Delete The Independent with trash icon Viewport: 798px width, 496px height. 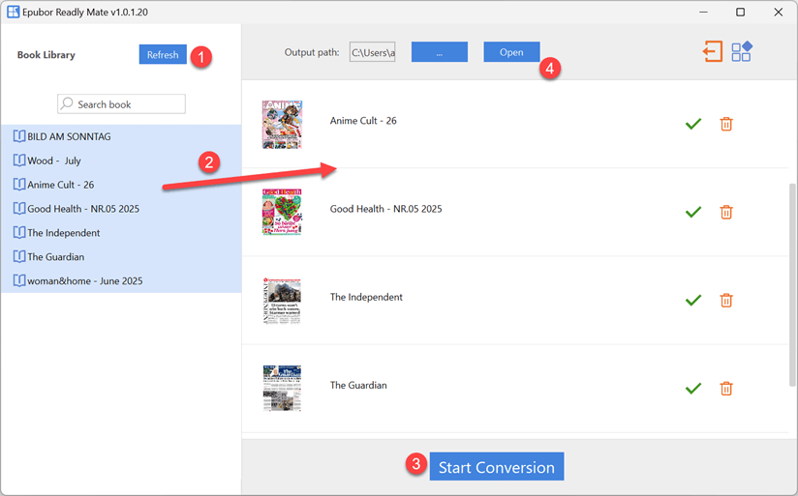[x=726, y=300]
